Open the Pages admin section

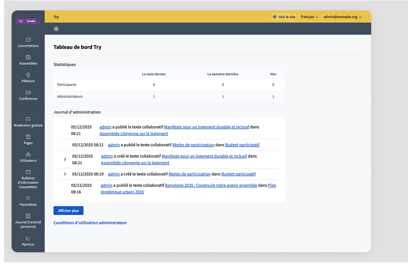point(28,139)
